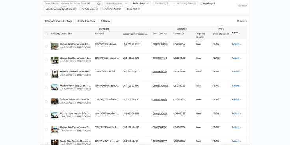This screenshot has height=145, width=290.
Task: Open Doba item link D0102X3D8SA
Action: coord(160,113)
